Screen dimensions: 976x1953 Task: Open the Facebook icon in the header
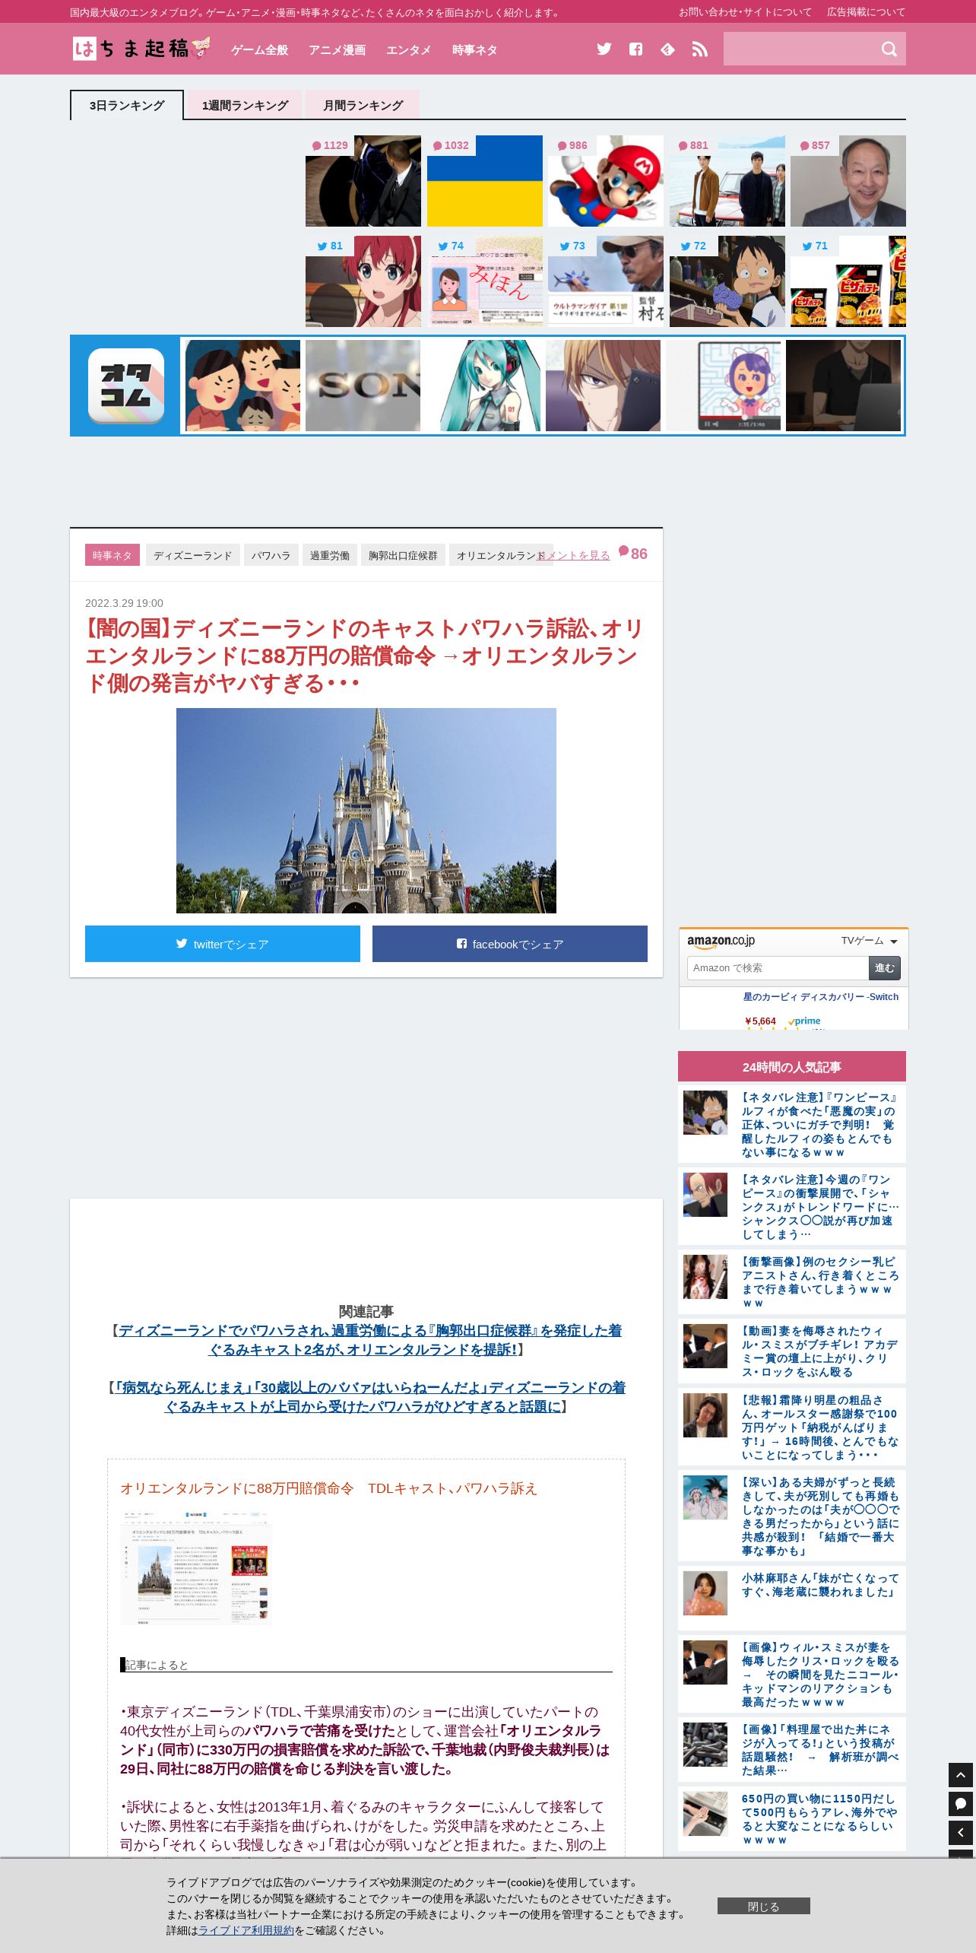636,49
